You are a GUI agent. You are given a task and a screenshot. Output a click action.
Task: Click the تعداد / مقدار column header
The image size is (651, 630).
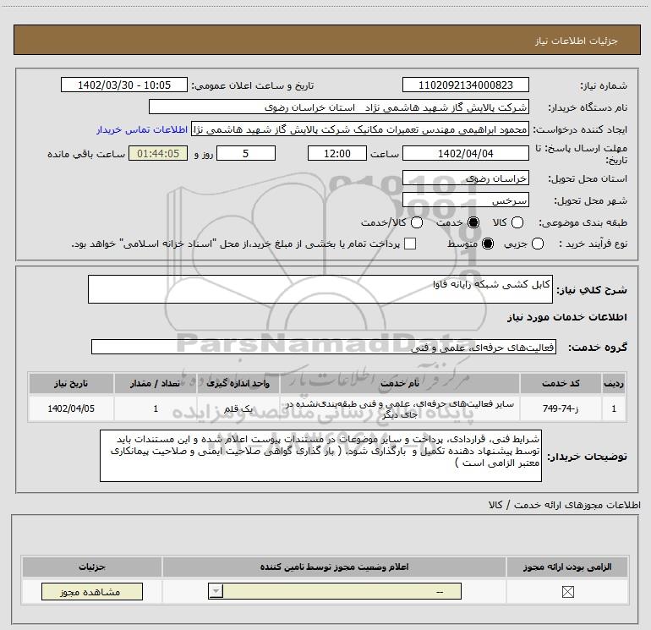155,383
